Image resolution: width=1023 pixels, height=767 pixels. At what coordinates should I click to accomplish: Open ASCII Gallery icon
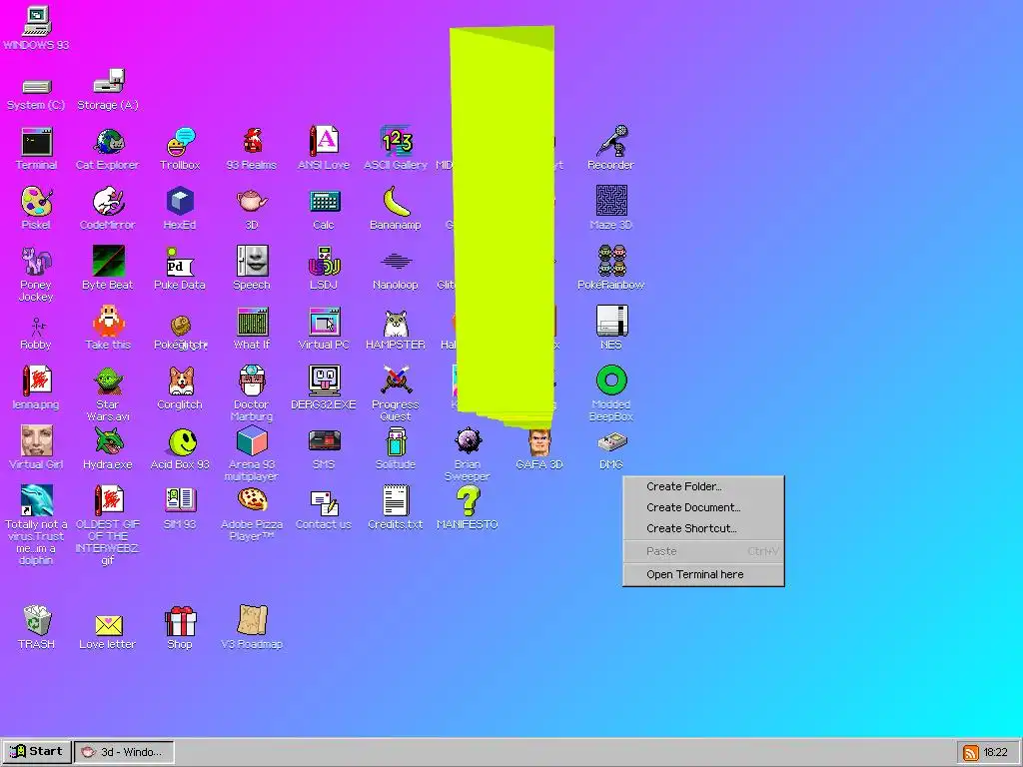pyautogui.click(x=396, y=142)
